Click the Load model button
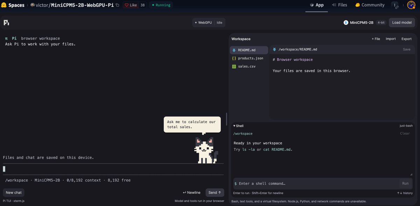Viewport: 420px width, 206px height. 402,22
